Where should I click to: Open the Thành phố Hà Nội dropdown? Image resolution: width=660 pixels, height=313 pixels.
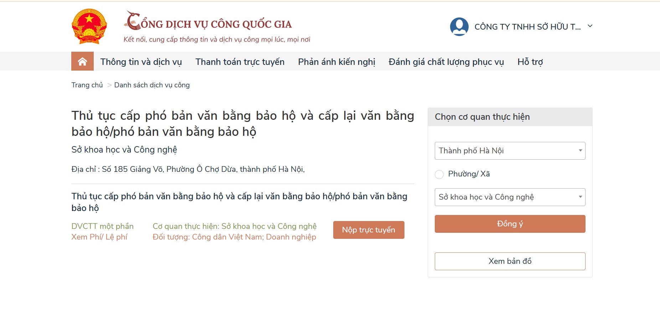[510, 151]
